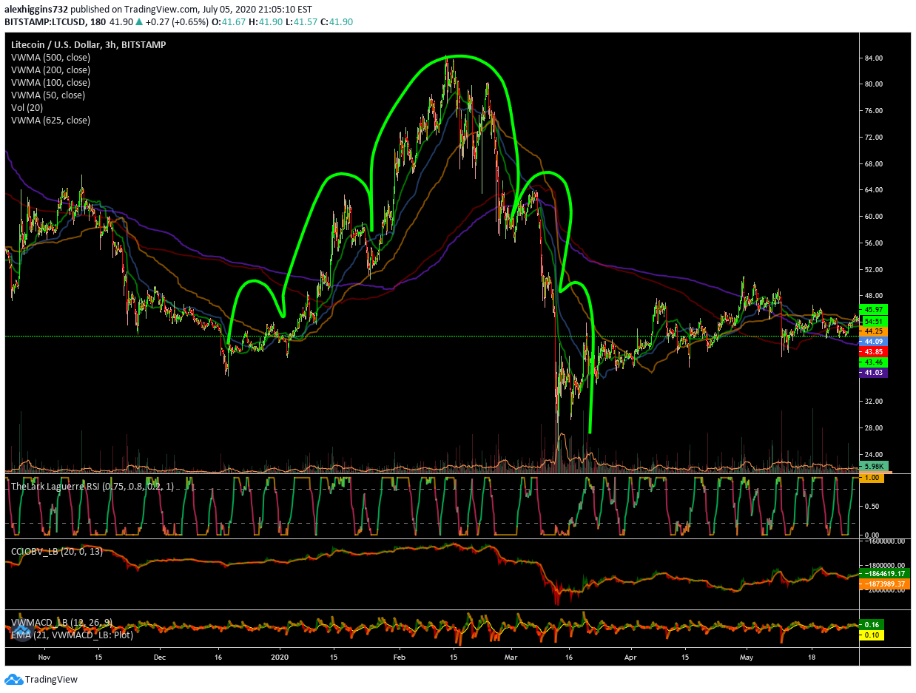Click the red 43.85 price tag
916x693 pixels.
[x=873, y=352]
